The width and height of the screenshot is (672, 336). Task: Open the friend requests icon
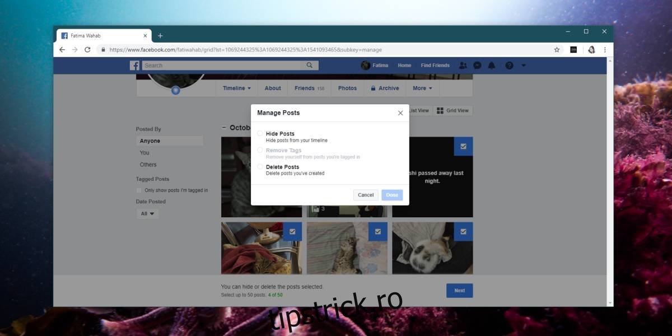[x=463, y=66]
